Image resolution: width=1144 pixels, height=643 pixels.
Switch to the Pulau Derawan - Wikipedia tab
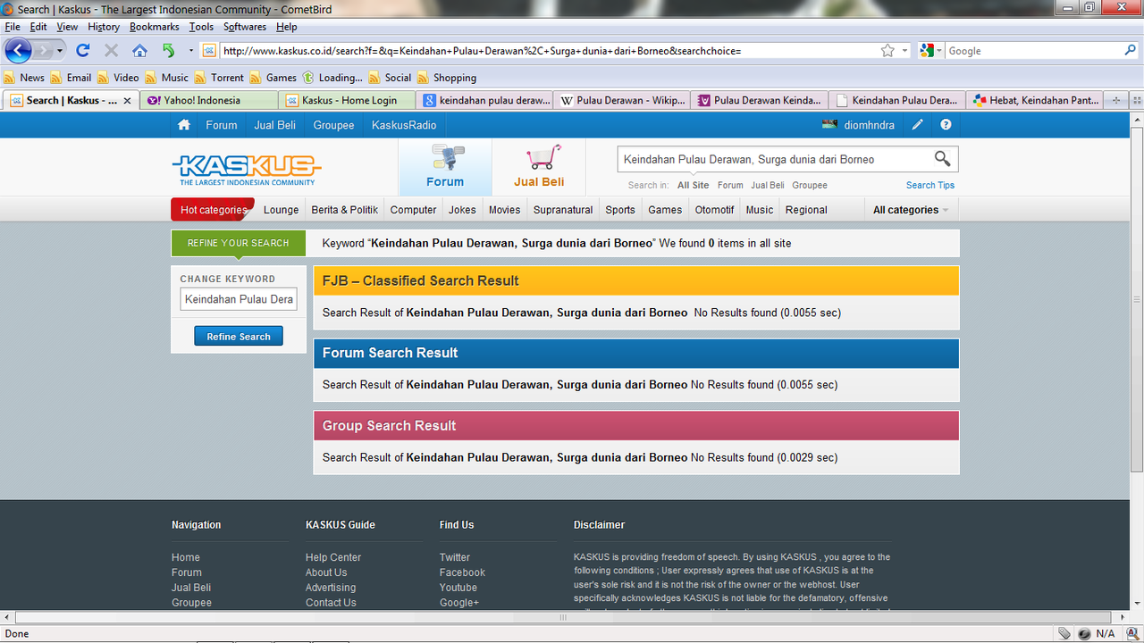tap(622, 100)
